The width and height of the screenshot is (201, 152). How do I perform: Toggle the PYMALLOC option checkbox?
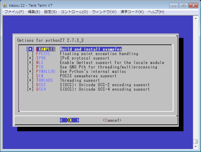30,71
